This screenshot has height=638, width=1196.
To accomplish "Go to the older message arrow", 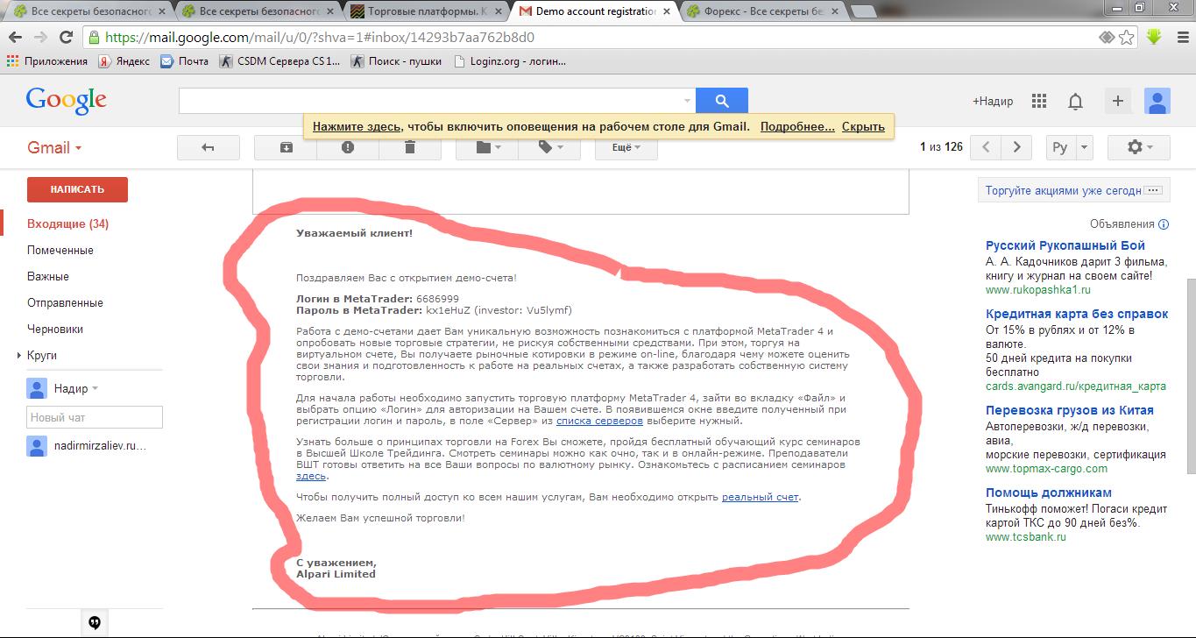I will (1016, 147).
